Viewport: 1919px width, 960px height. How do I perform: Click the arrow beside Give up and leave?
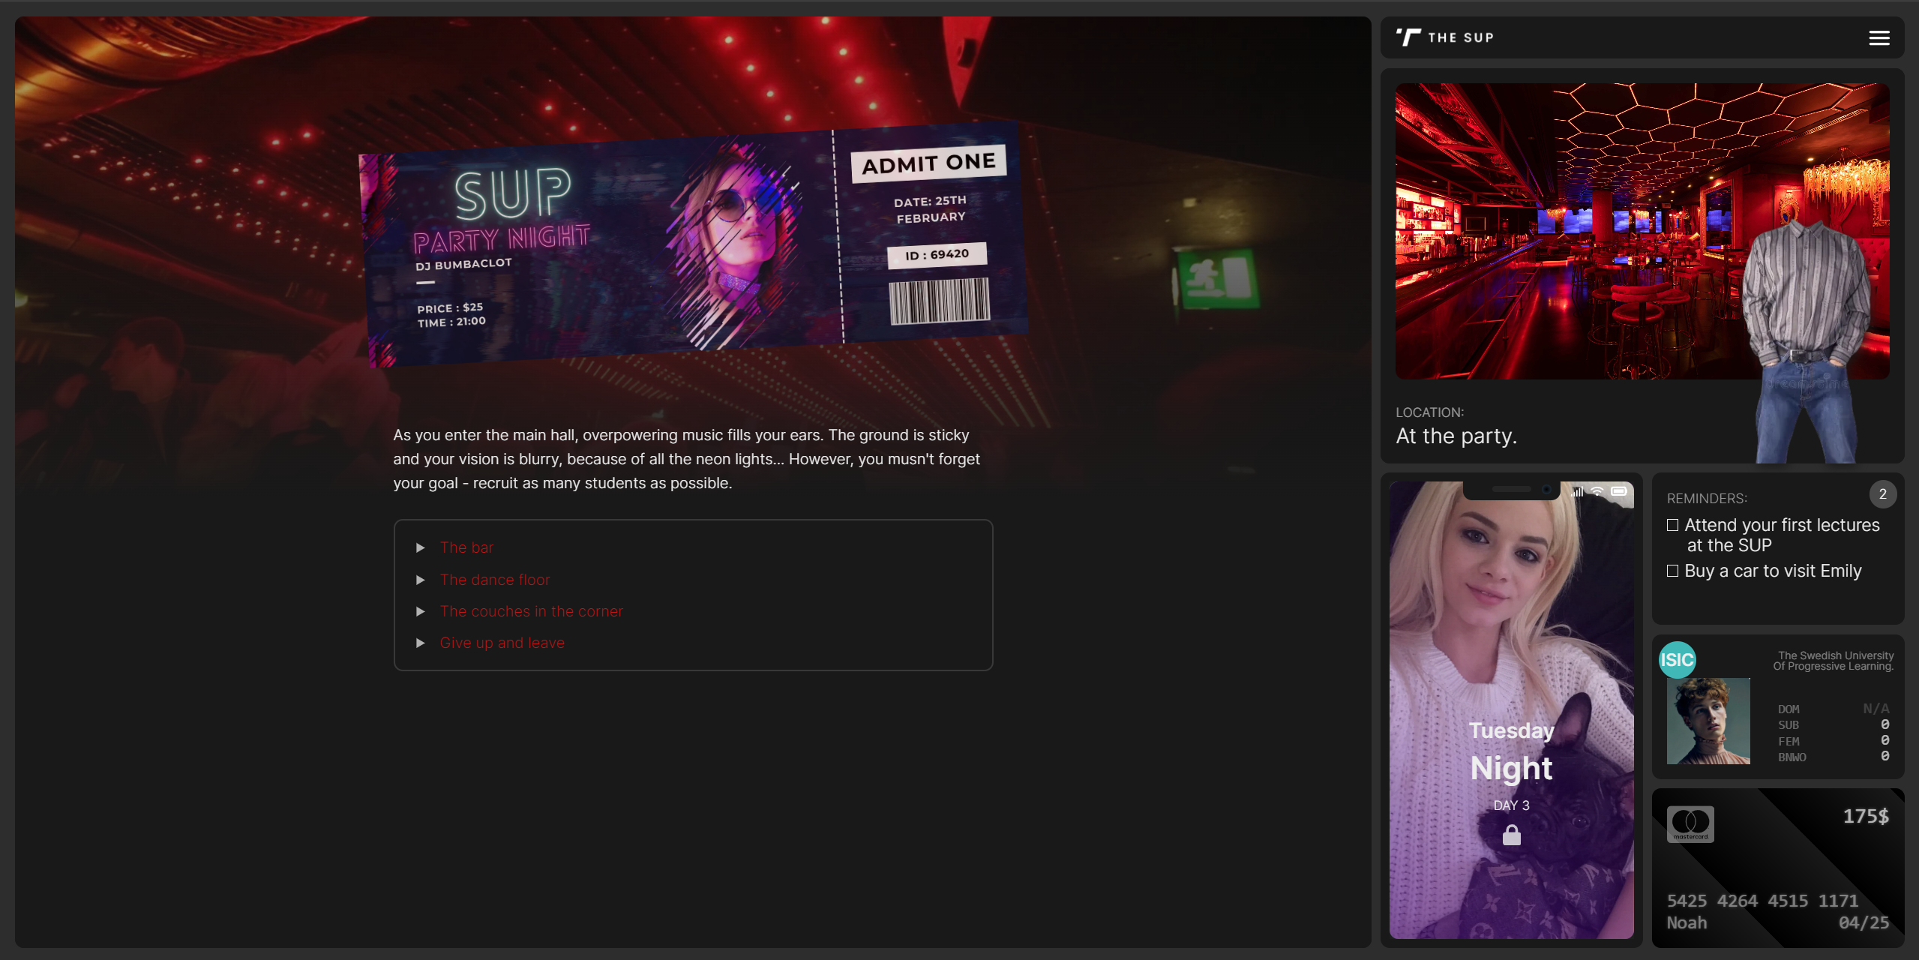point(421,643)
